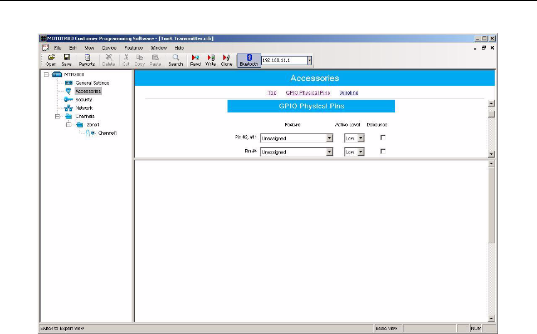537x334 pixels.
Task: Select Network in the tree
Action: coord(84,108)
